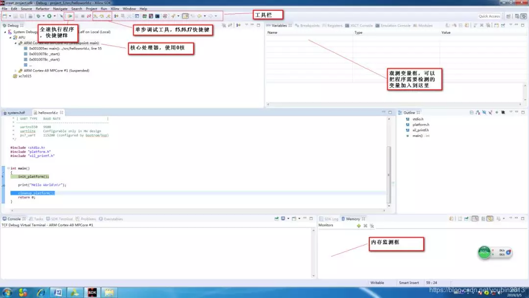Viewport: 529px width, 298px height.
Task: Open SDK icon on Windows taskbar
Action: click(92, 292)
